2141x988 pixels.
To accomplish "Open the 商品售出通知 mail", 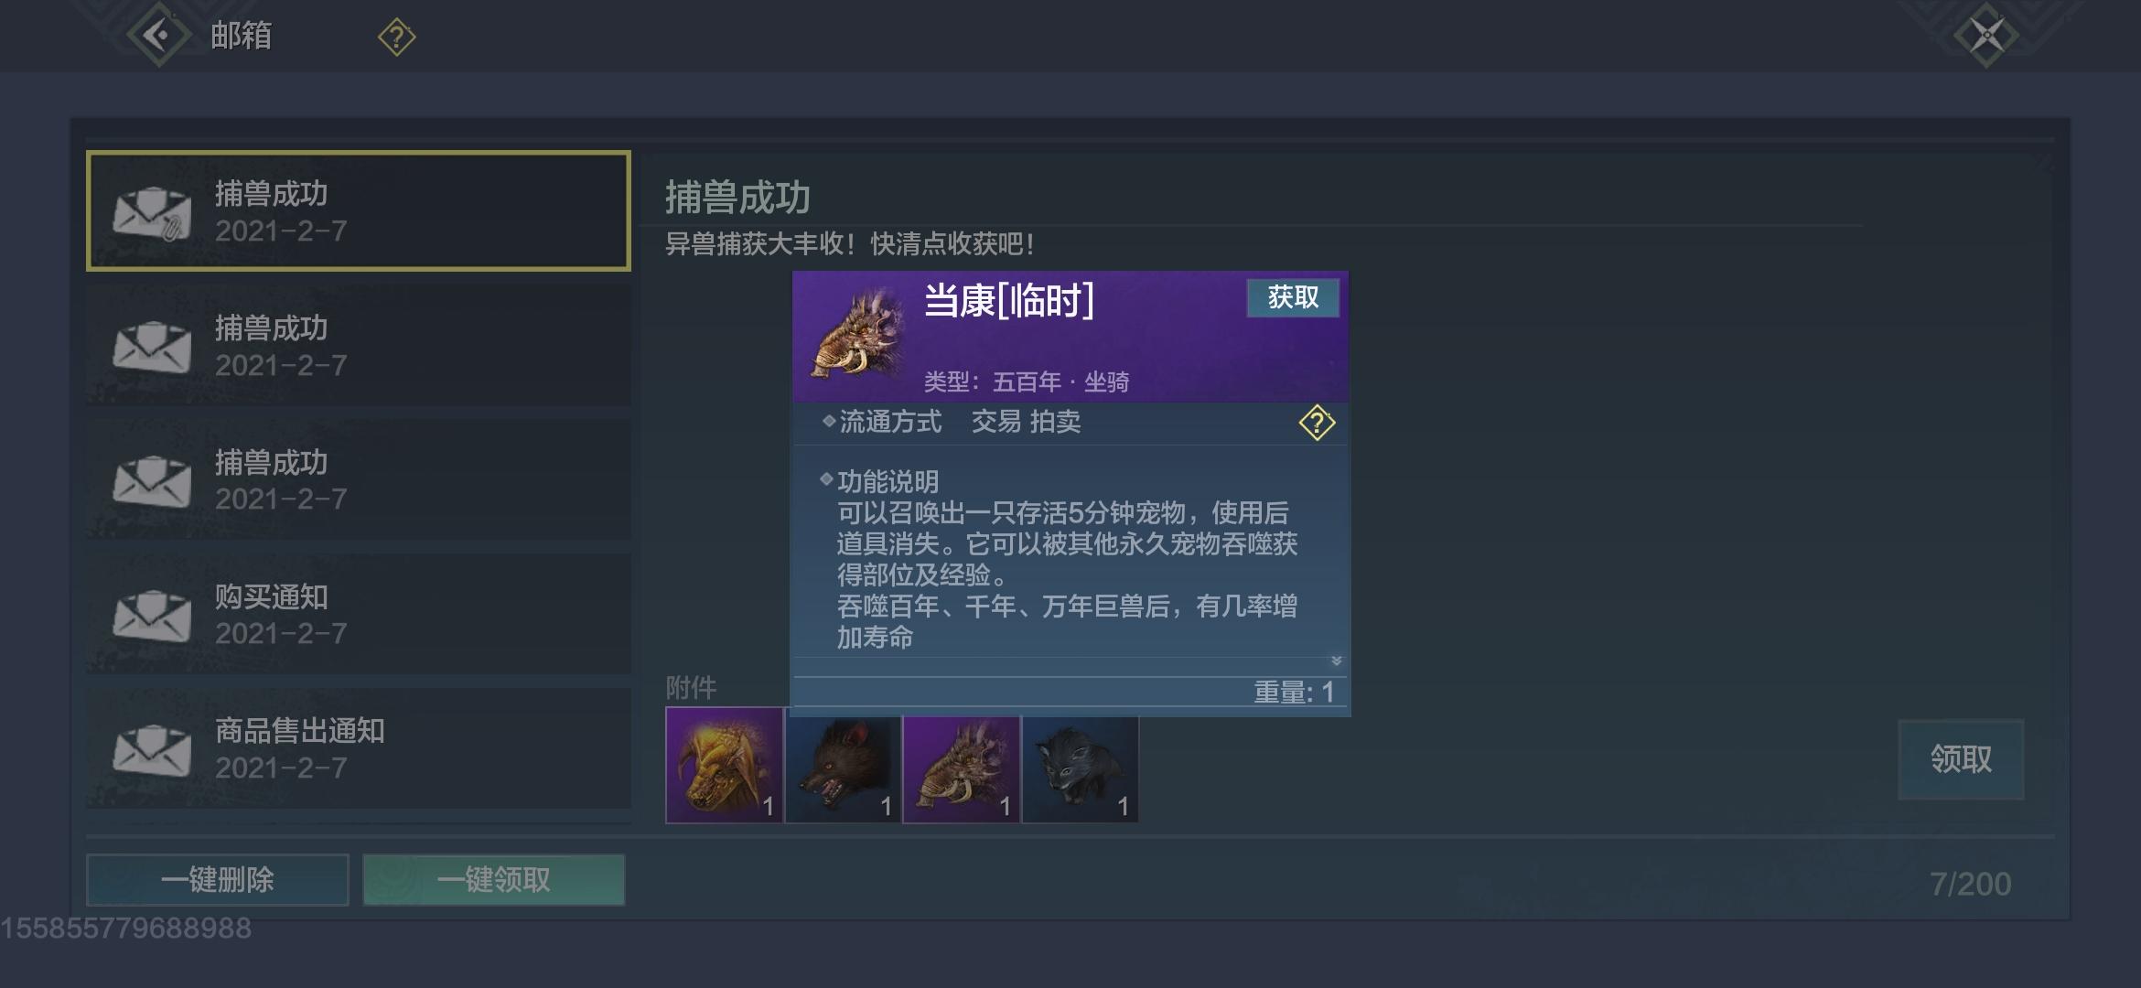I will pyautogui.click(x=359, y=748).
